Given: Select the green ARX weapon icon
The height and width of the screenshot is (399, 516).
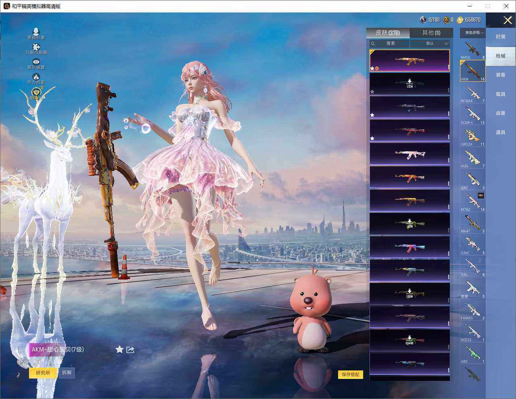Looking at the screenshot, I should point(473,354).
